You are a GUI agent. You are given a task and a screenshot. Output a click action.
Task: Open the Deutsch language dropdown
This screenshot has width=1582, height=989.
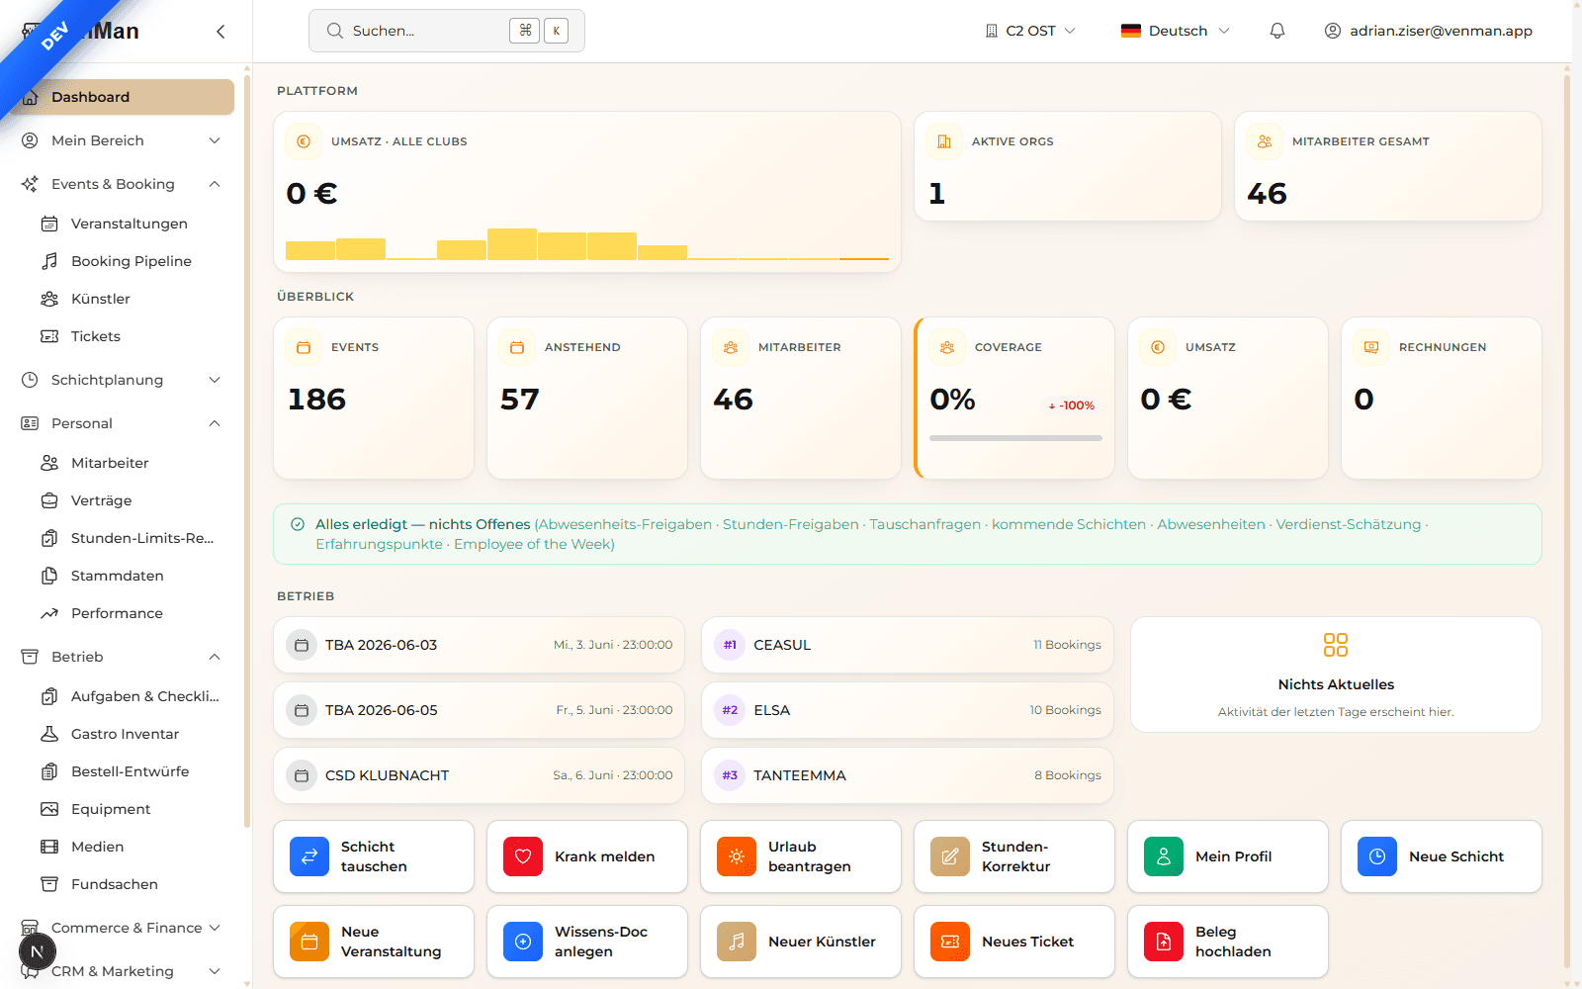point(1176,31)
